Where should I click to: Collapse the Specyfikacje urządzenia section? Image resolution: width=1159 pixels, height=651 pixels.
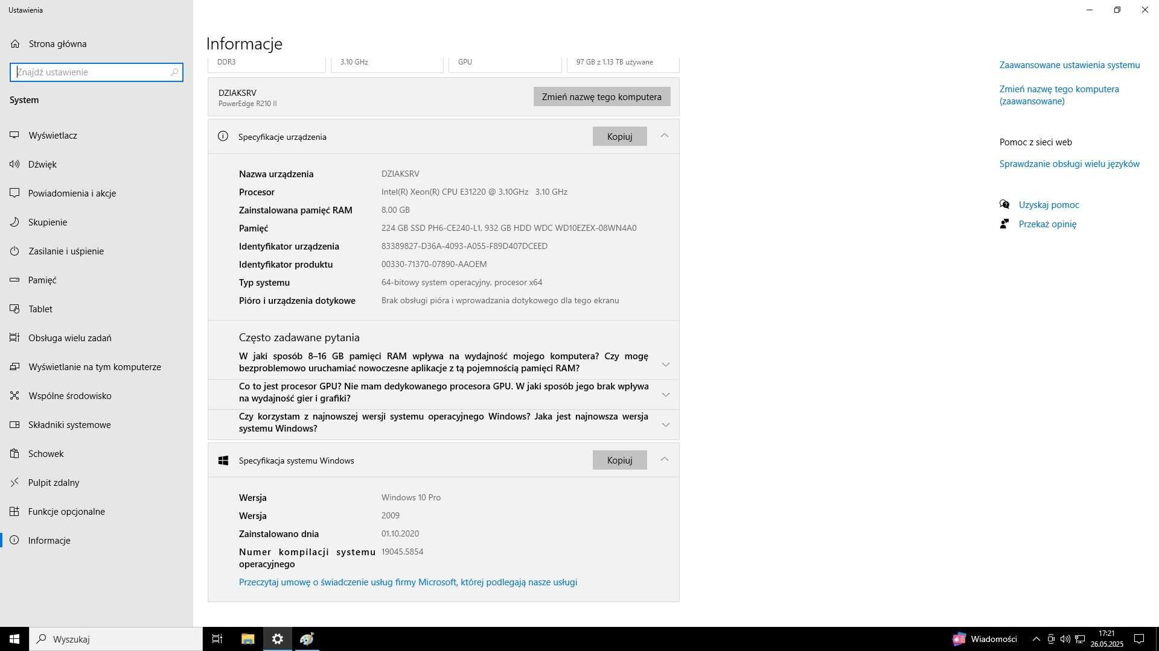coord(665,136)
